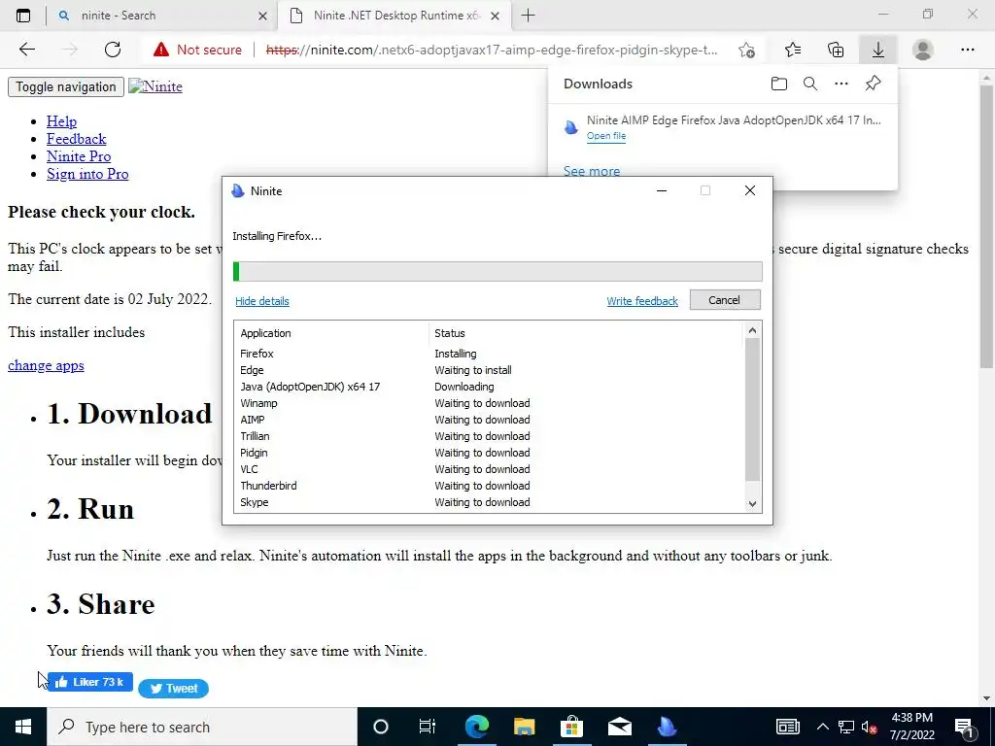Image resolution: width=995 pixels, height=746 pixels.
Task: Select the Skype row in list
Action: click(489, 502)
